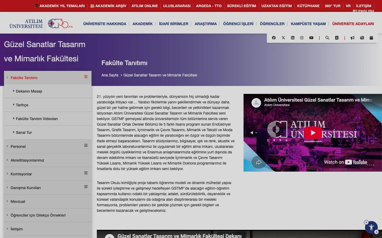Open ÜNİVERSİTE HAKKINDA menu
This screenshot has height=238, width=382.
pyautogui.click(x=105, y=24)
